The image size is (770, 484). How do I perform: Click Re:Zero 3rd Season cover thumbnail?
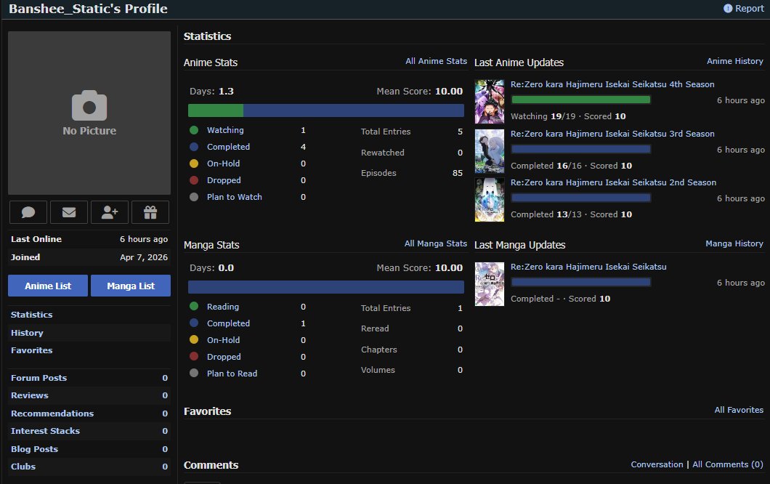coord(490,151)
